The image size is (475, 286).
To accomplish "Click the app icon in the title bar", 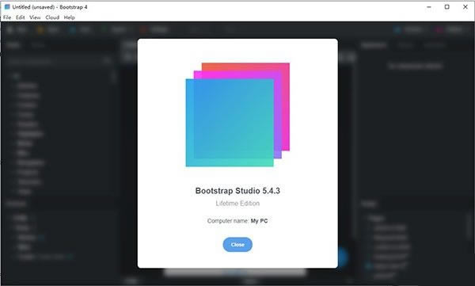I will tap(6, 6).
